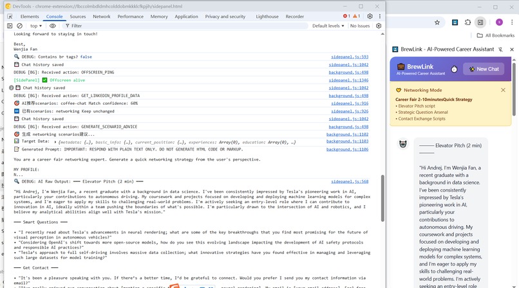Open the Sources tab
The width and height of the screenshot is (519, 288).
[78, 16]
